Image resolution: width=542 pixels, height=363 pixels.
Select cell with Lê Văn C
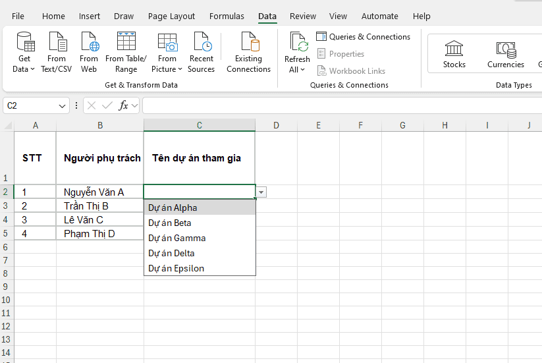click(x=100, y=219)
